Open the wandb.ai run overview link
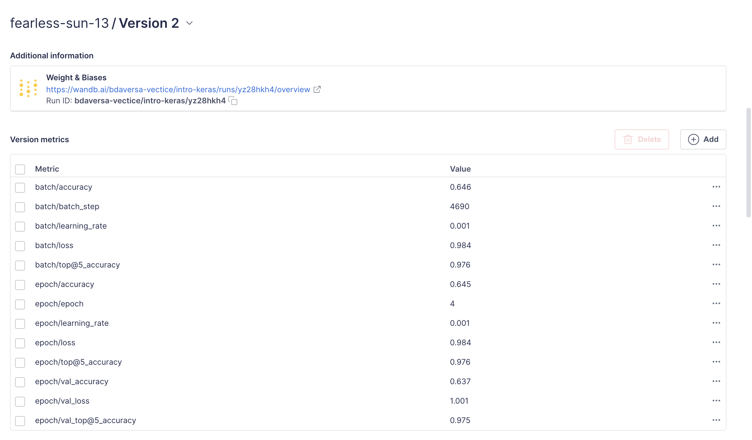752x440 pixels. pyautogui.click(x=178, y=89)
